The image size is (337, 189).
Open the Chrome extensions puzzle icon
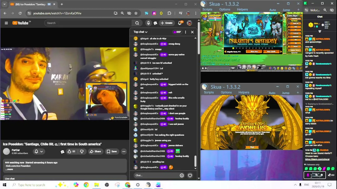coord(169,13)
